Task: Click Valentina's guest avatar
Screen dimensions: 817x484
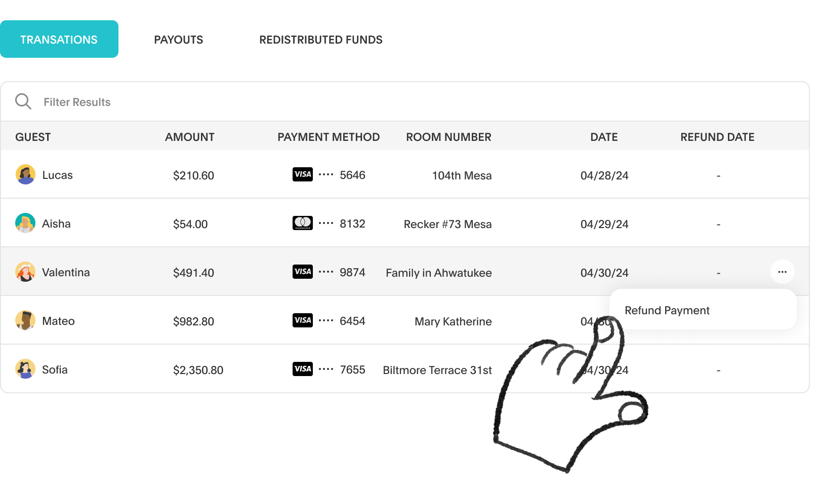Action: 25,272
